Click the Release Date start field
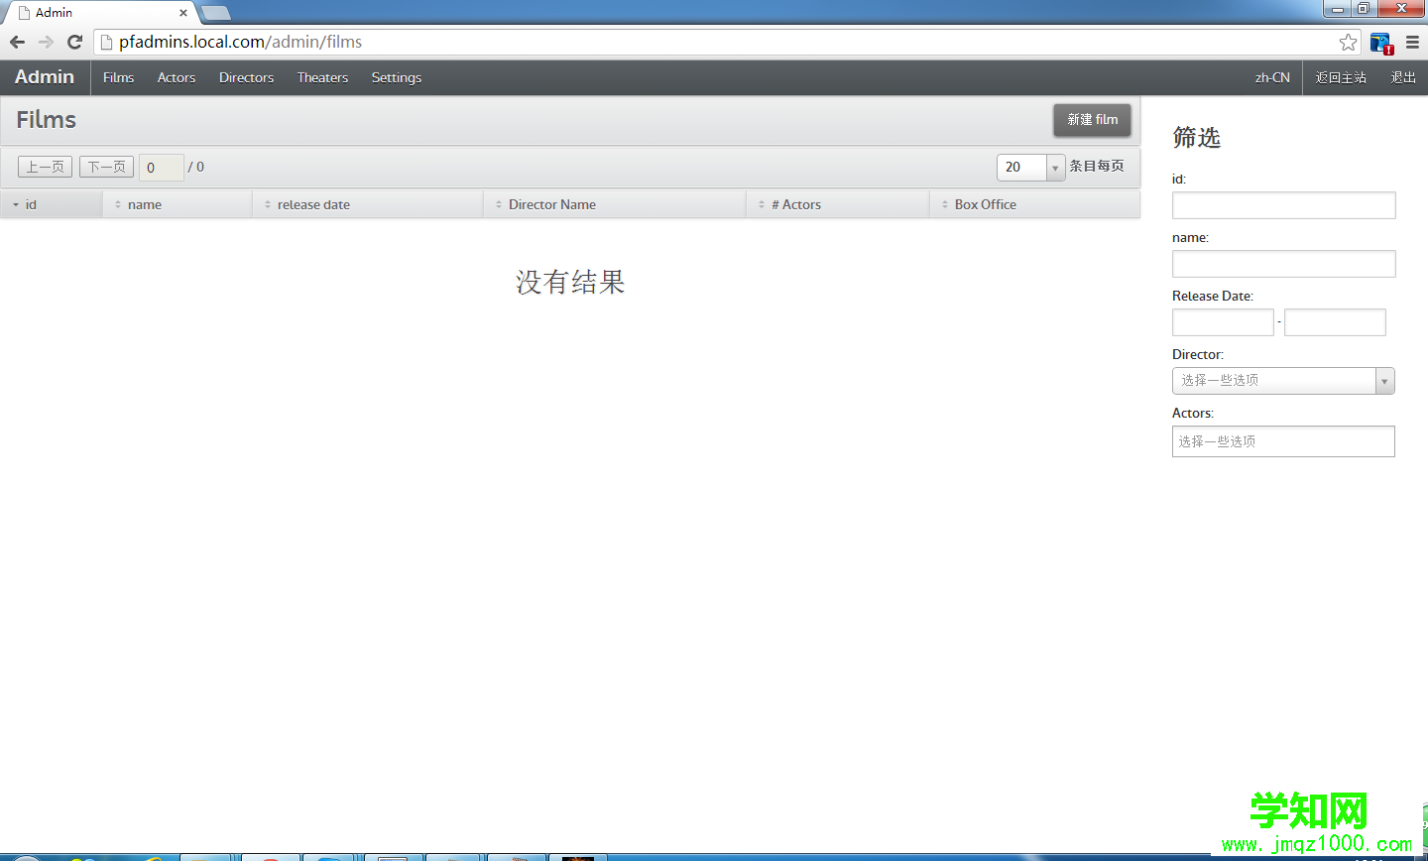Screen dimensions: 1428x861 (1223, 322)
